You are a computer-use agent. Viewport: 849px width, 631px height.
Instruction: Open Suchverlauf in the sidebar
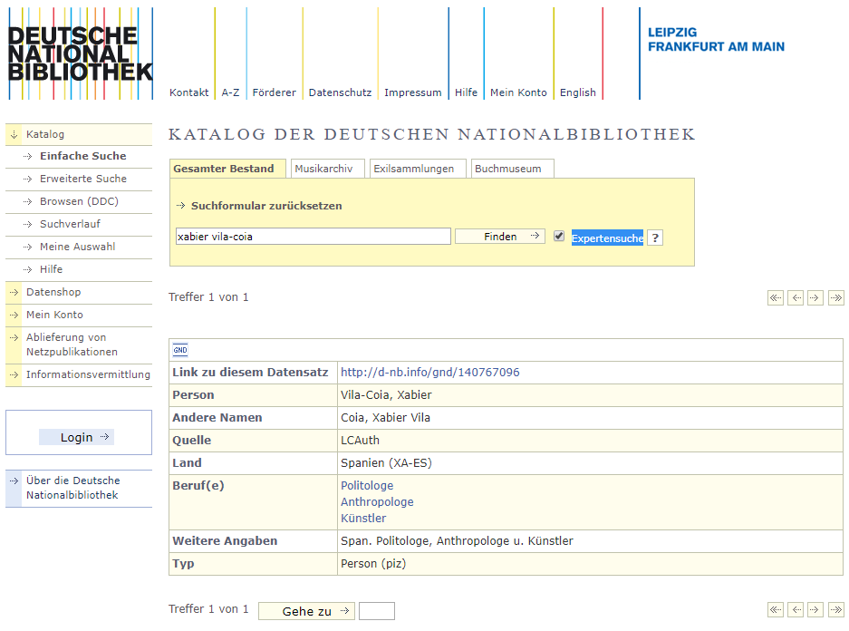coord(70,224)
